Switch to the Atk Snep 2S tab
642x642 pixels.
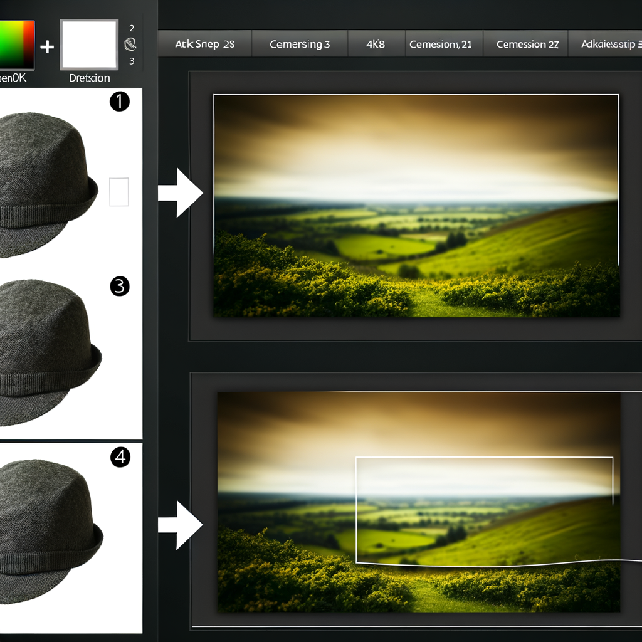(x=205, y=45)
